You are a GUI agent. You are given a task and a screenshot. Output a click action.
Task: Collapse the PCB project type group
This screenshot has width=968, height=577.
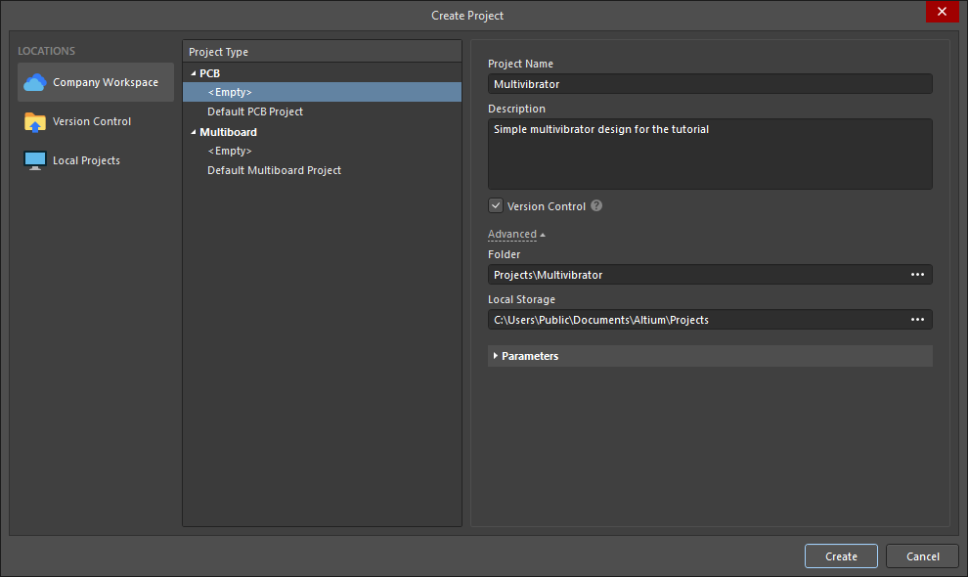coord(194,73)
